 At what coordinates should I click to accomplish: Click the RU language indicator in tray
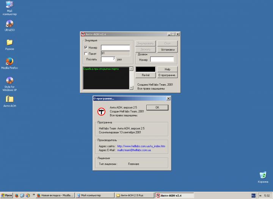[253, 195]
